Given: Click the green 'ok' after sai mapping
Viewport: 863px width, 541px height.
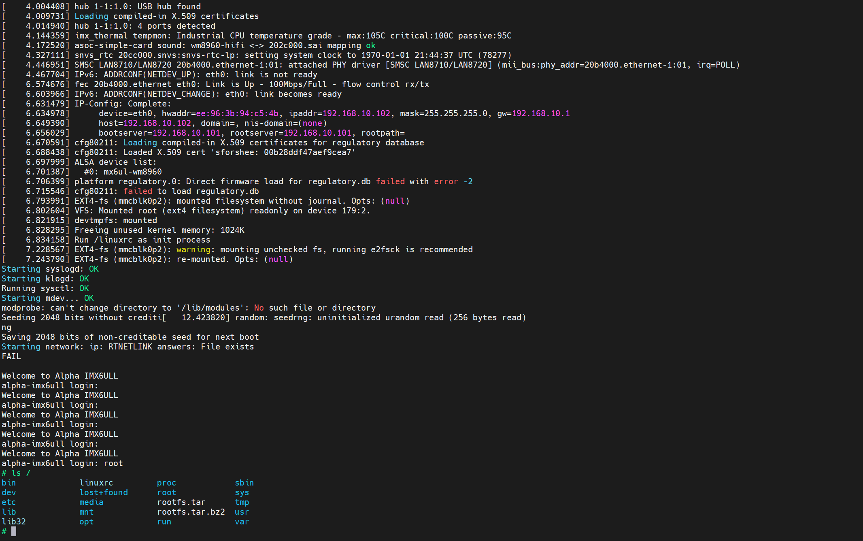Looking at the screenshot, I should [370, 45].
